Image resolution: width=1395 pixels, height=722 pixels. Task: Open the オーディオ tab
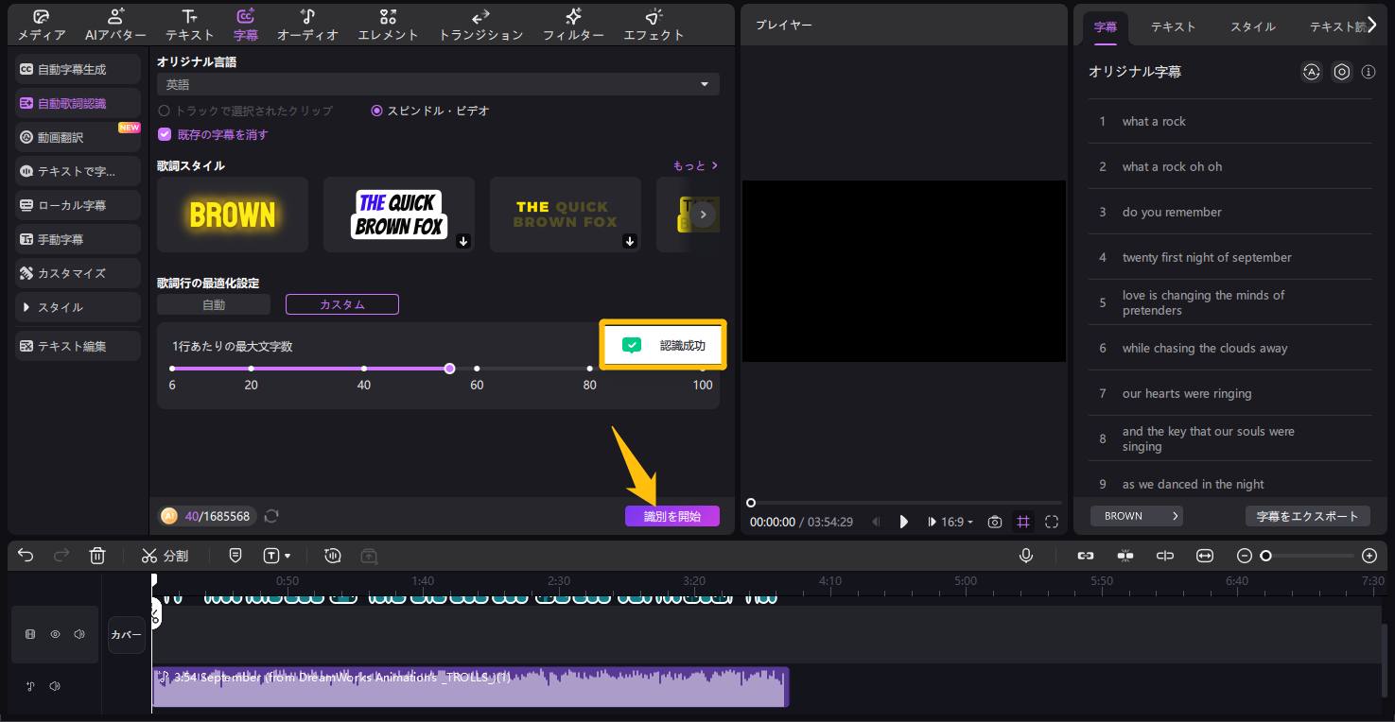[307, 26]
